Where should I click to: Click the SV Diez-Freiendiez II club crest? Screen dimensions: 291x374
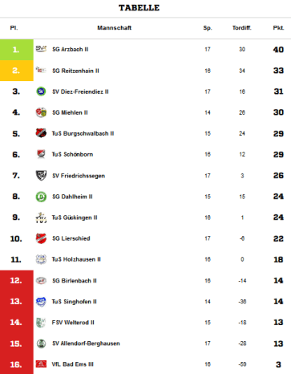click(x=41, y=91)
